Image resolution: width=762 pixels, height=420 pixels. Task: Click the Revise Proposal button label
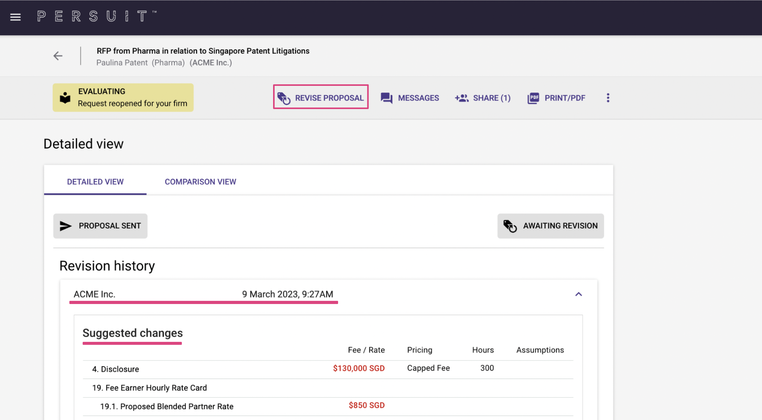point(329,98)
